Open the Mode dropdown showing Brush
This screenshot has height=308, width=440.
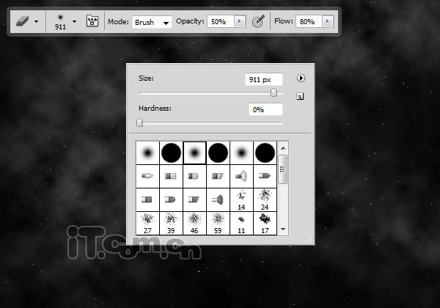point(152,22)
